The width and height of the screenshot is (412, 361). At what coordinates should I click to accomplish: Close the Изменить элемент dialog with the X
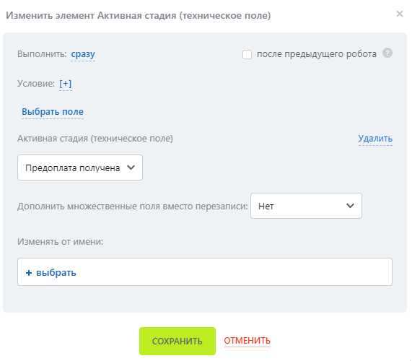pos(400,14)
